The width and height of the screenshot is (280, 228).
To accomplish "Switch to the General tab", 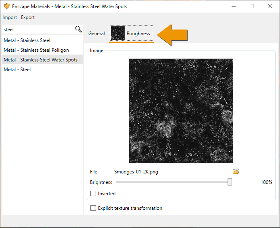I will tap(96, 34).
